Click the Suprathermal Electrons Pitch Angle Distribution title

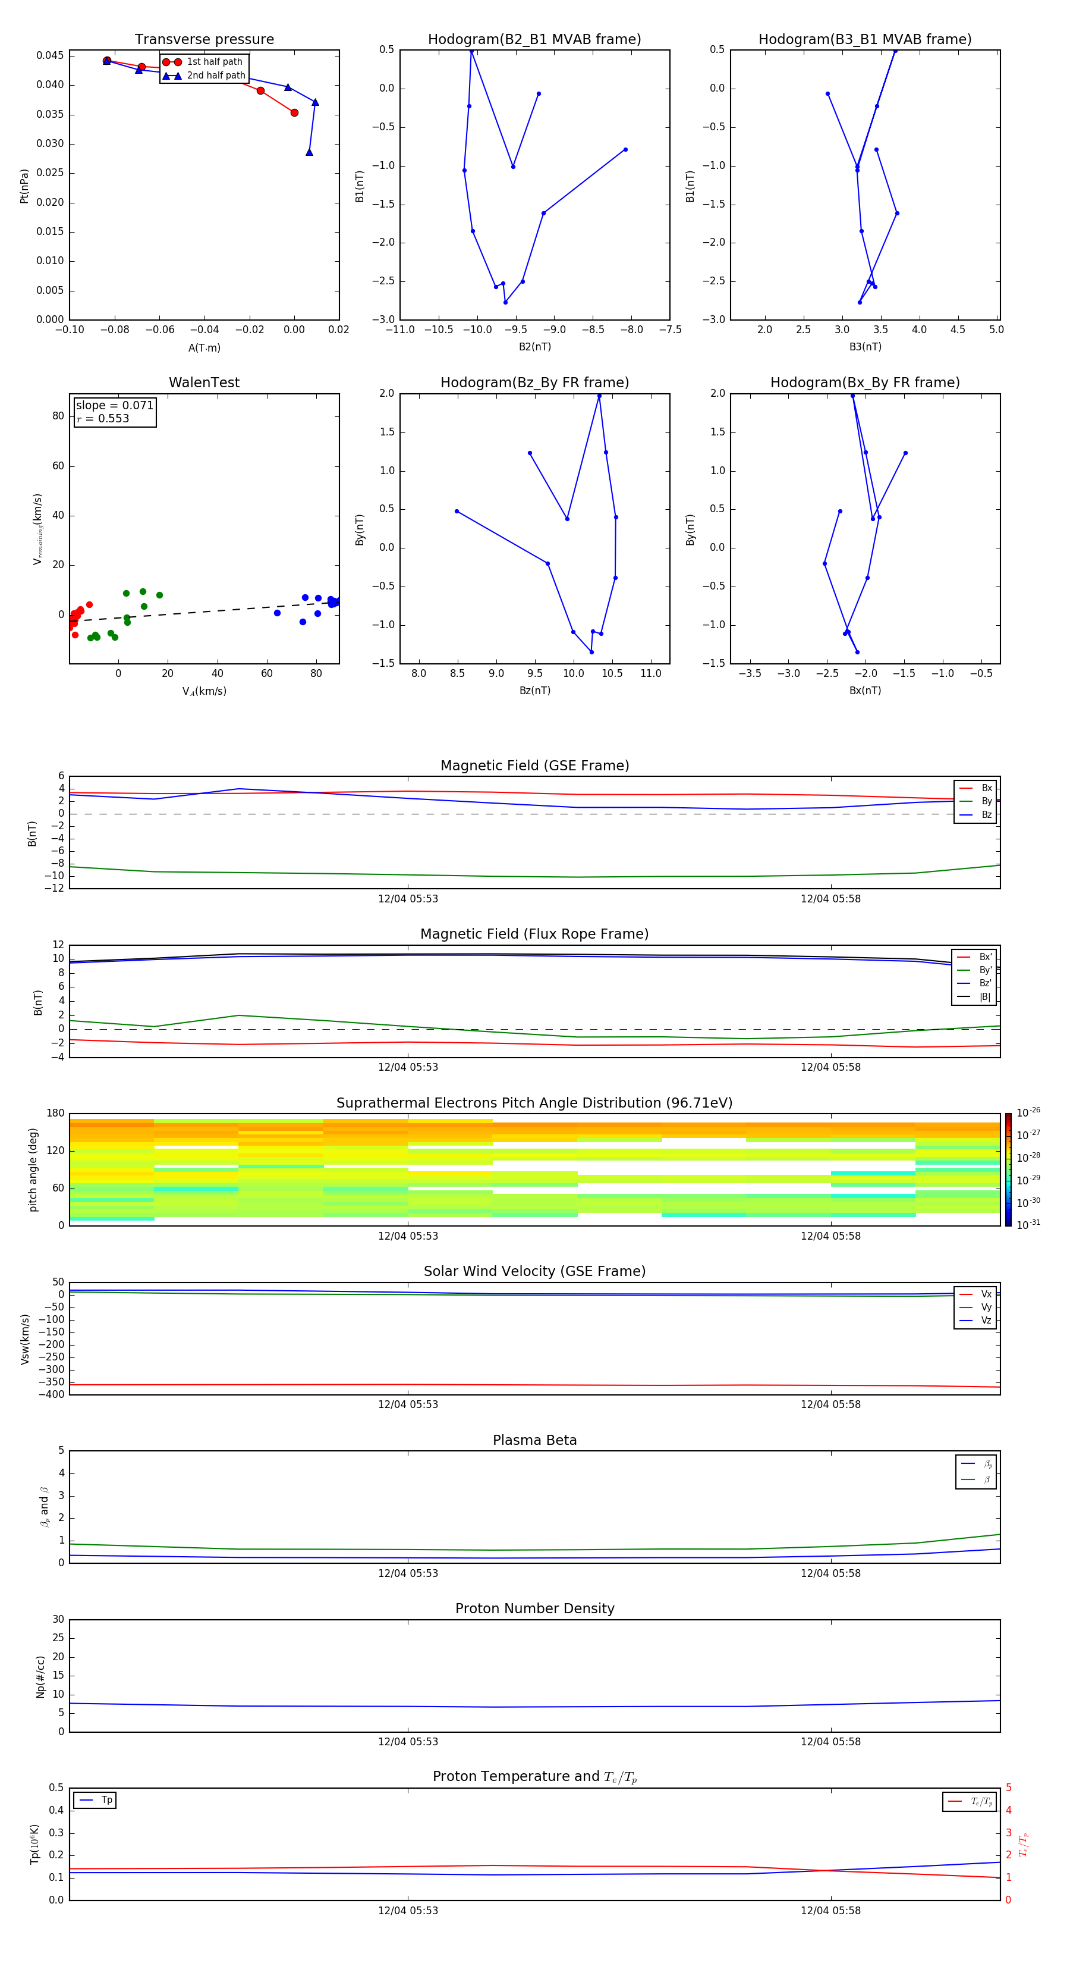pyautogui.click(x=534, y=1103)
